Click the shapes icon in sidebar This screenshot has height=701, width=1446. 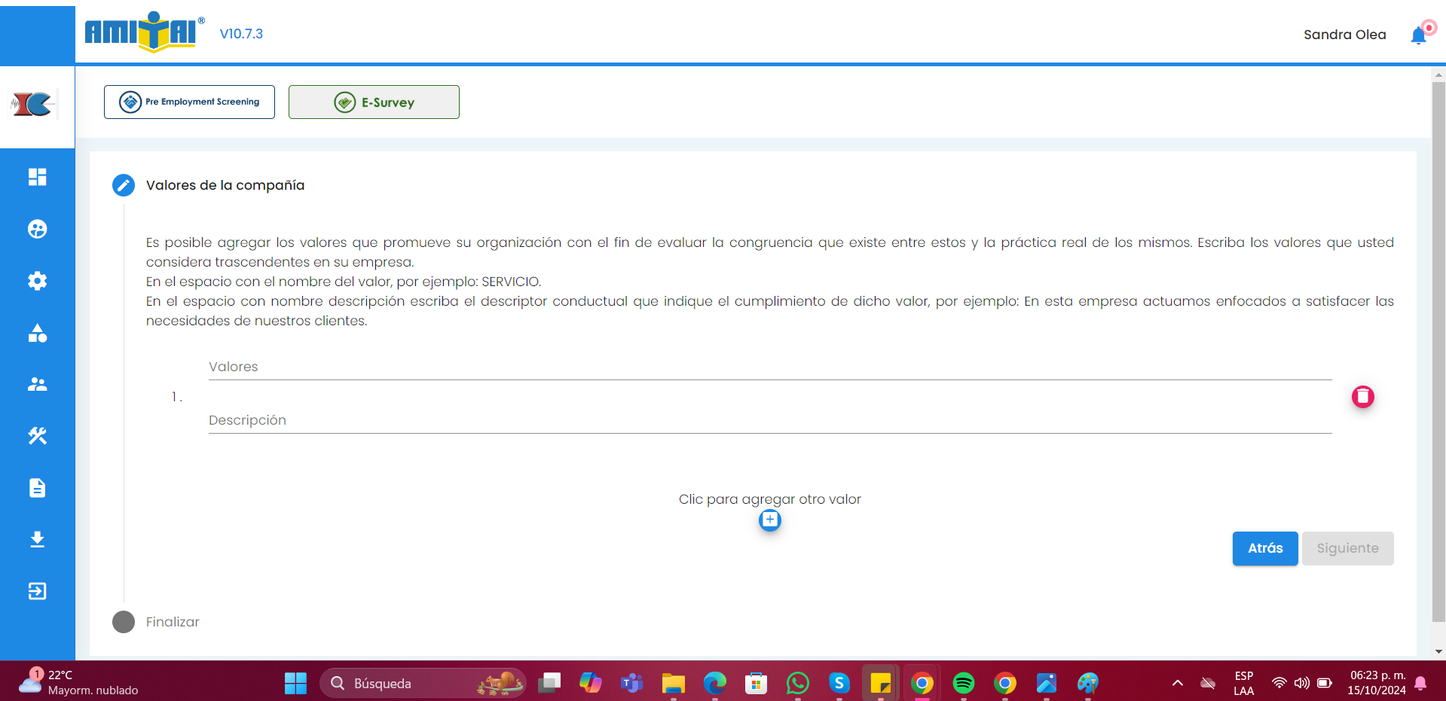coord(37,333)
